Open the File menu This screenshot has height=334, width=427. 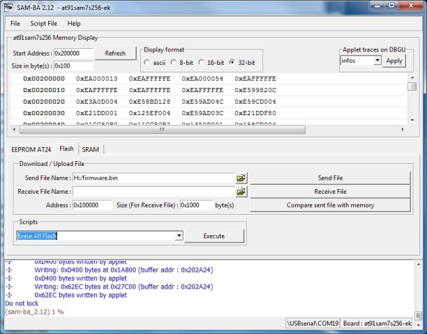click(15, 24)
